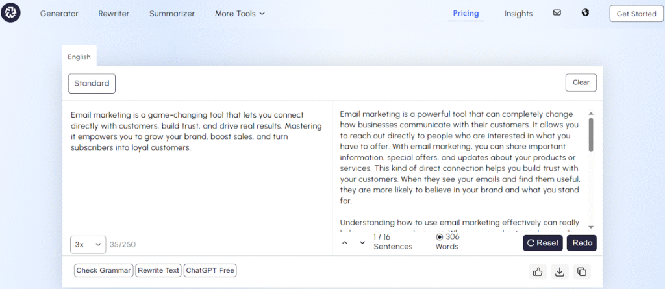The height and width of the screenshot is (289, 665).
Task: Go to next sentence arrow
Action: [x=362, y=243]
